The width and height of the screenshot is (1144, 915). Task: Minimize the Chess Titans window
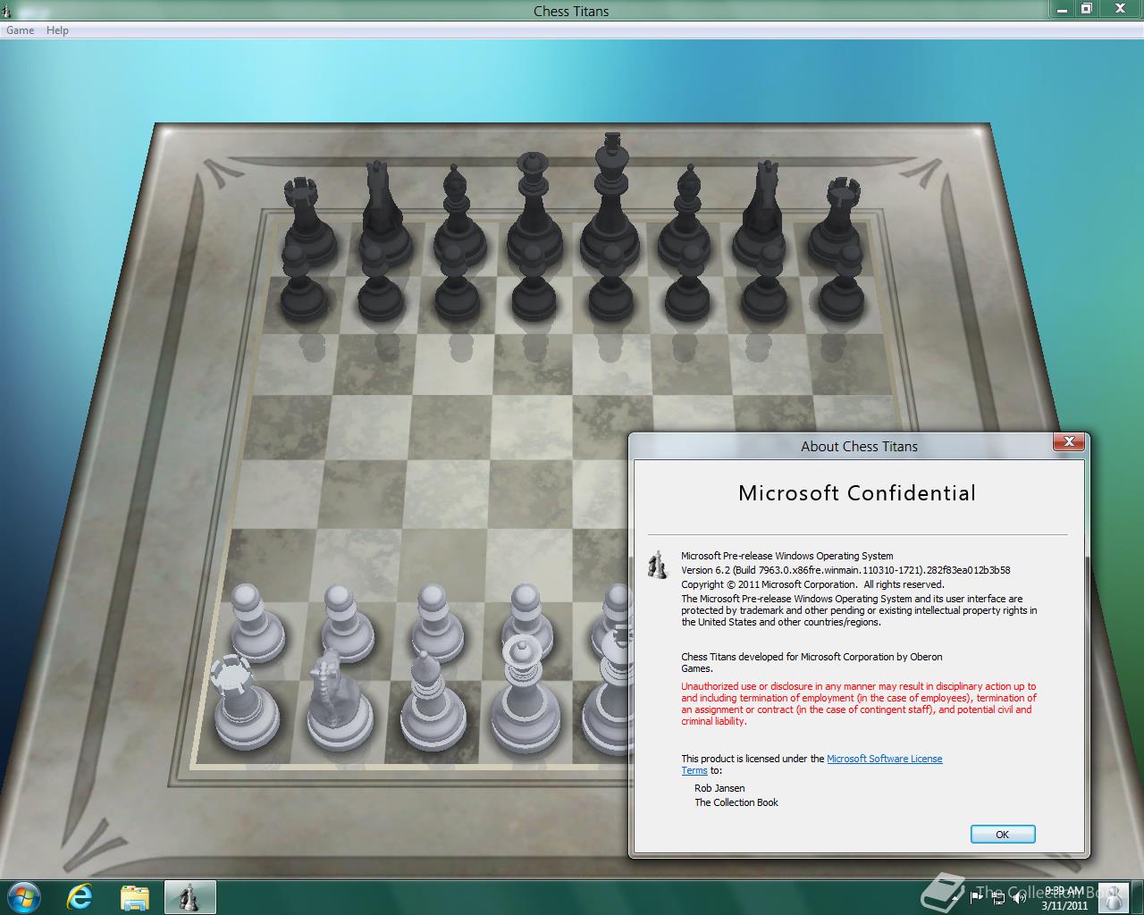[1062, 9]
